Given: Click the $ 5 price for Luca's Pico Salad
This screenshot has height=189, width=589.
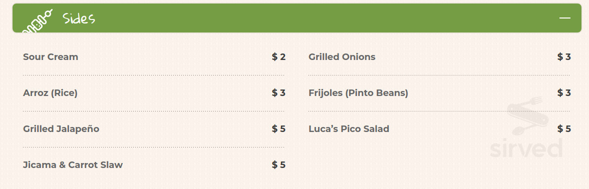Looking at the screenshot, I should click(564, 129).
